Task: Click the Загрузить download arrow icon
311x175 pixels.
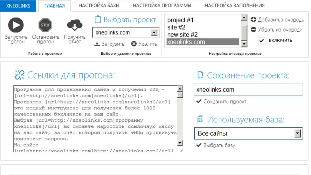Action: (97, 44)
